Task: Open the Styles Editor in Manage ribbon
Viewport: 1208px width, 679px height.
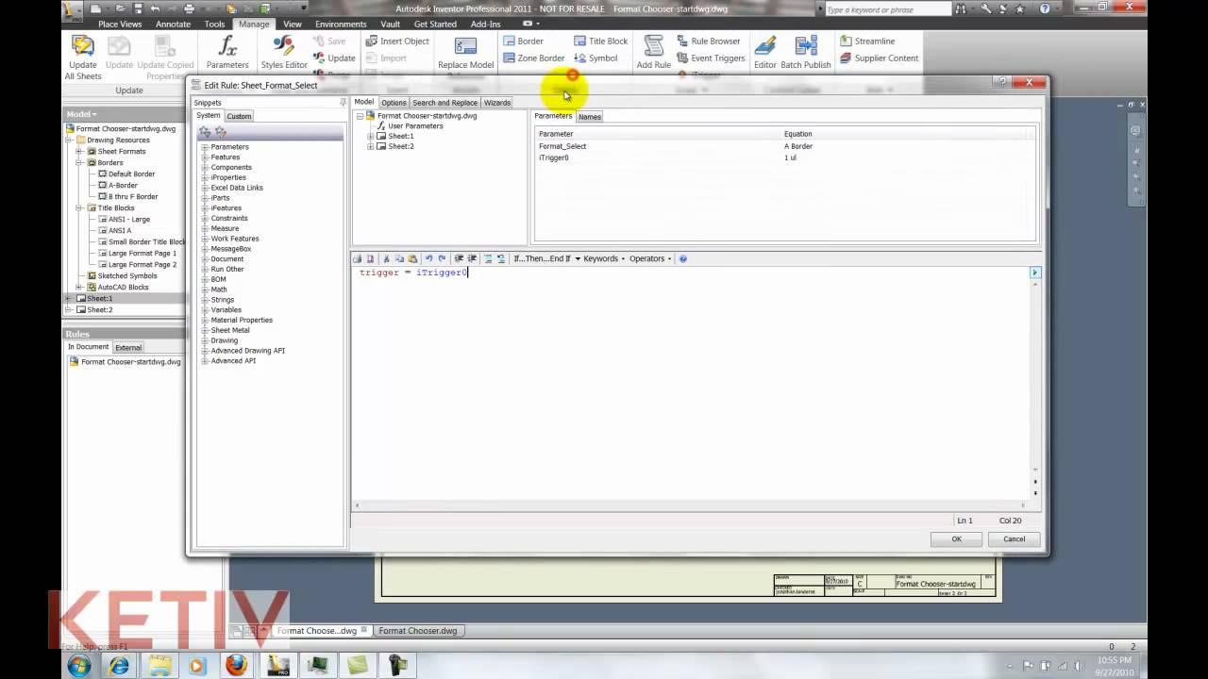Action: tap(284, 52)
